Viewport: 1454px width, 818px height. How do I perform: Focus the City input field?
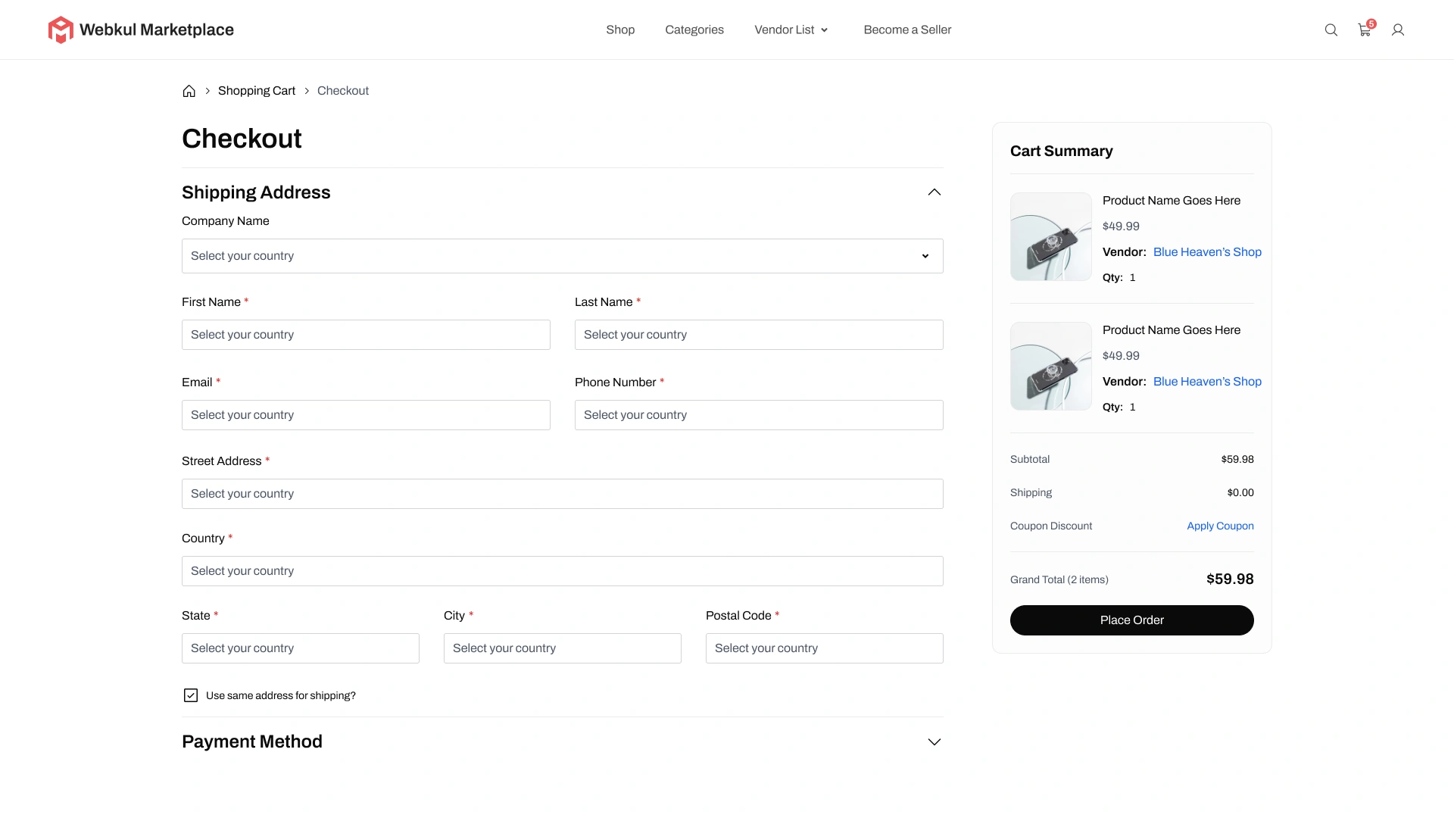pos(563,648)
